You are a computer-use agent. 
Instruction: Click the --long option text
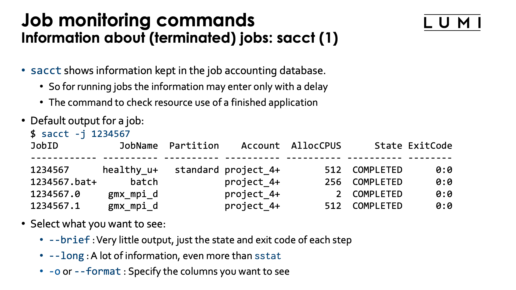(66, 256)
